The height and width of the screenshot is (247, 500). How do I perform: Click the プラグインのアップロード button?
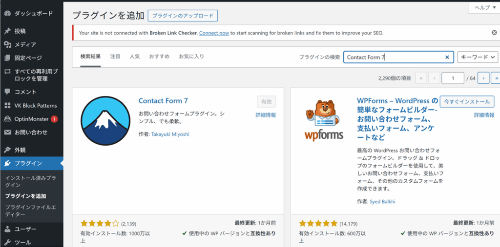pos(183,16)
